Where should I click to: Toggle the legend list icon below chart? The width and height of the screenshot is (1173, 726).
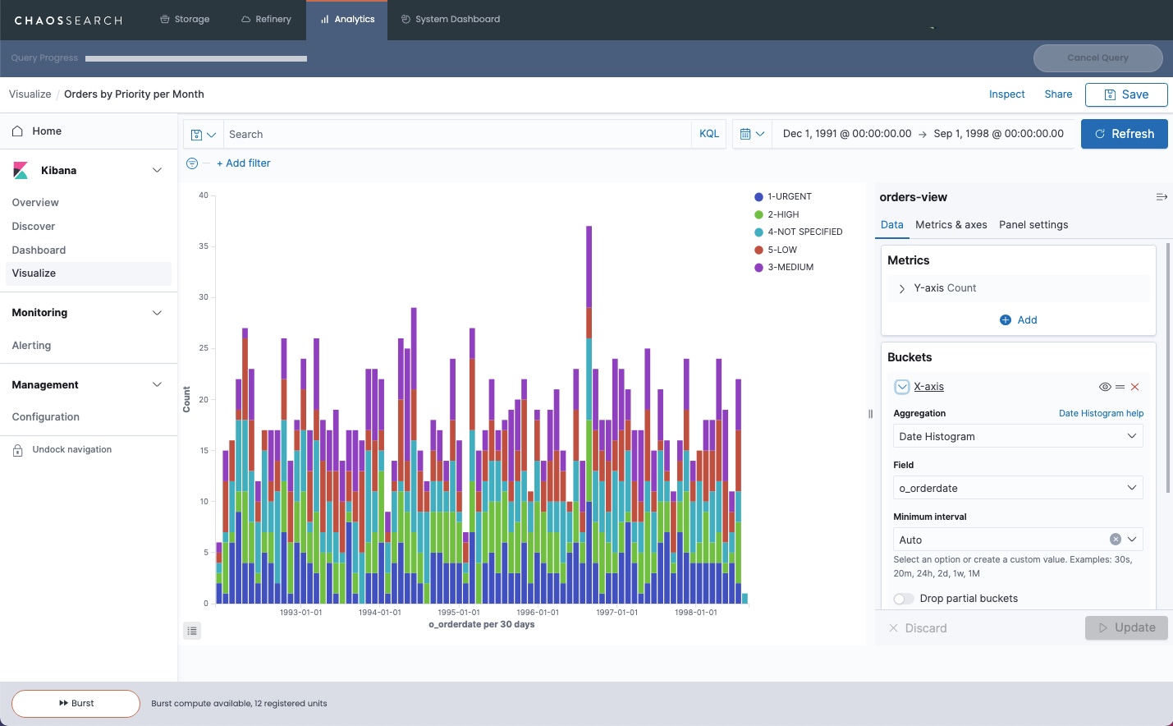pos(192,631)
